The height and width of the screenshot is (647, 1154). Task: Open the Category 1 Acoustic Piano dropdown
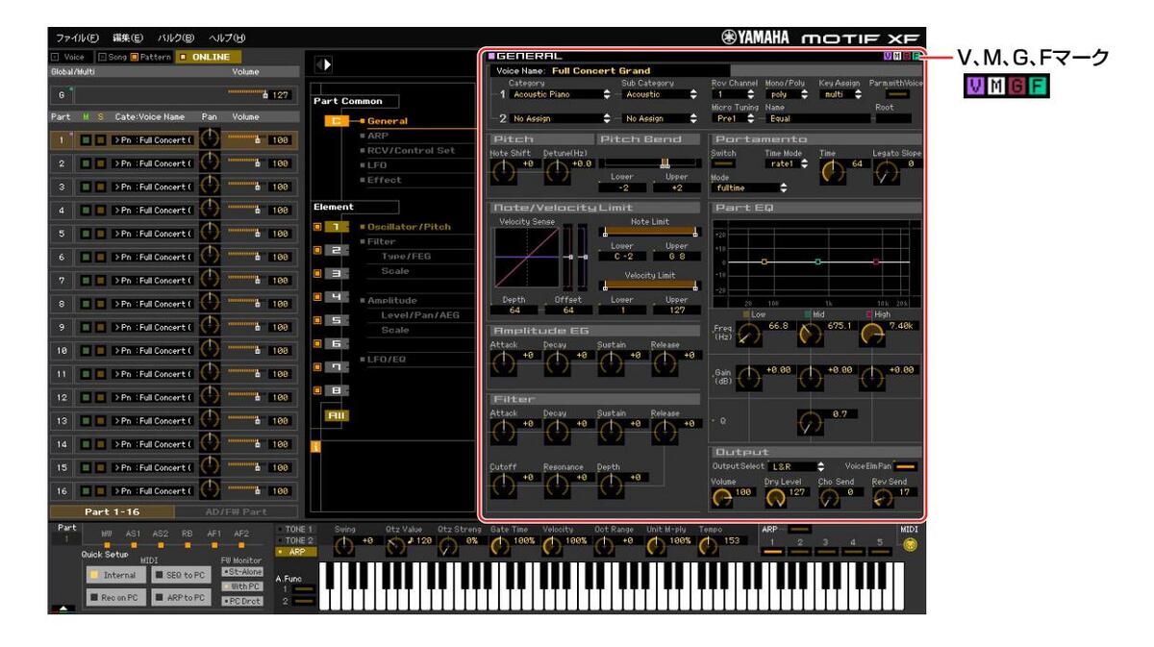tap(560, 95)
